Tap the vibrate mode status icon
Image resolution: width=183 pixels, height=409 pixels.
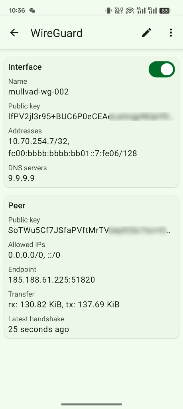point(108,10)
